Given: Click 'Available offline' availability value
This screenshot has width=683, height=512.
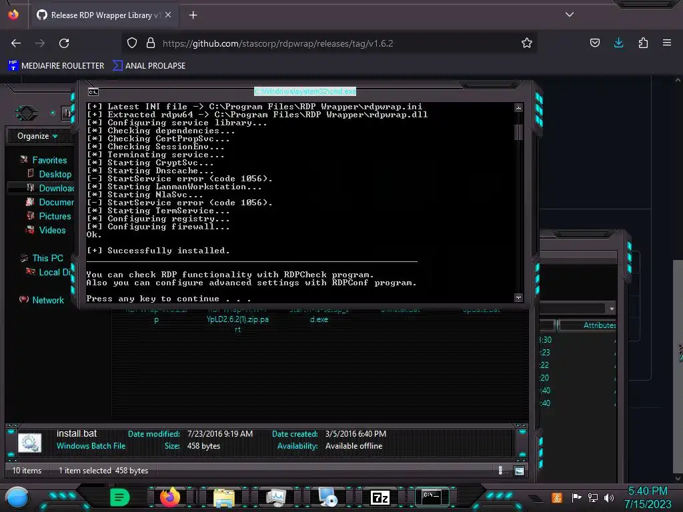Looking at the screenshot, I should pyautogui.click(x=354, y=446).
